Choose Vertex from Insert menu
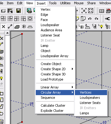This screenshot has width=111, height=124. click(55, 9)
